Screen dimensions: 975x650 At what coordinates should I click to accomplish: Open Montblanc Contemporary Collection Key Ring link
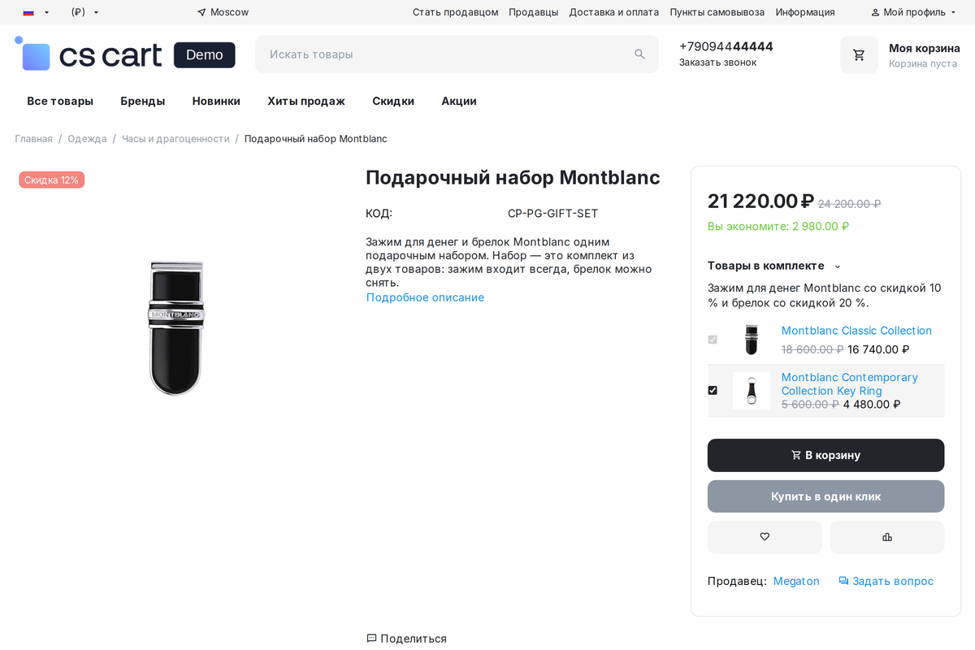click(850, 383)
